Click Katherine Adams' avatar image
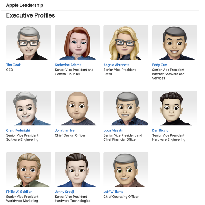This screenshot has width=205, height=205. (x=77, y=43)
